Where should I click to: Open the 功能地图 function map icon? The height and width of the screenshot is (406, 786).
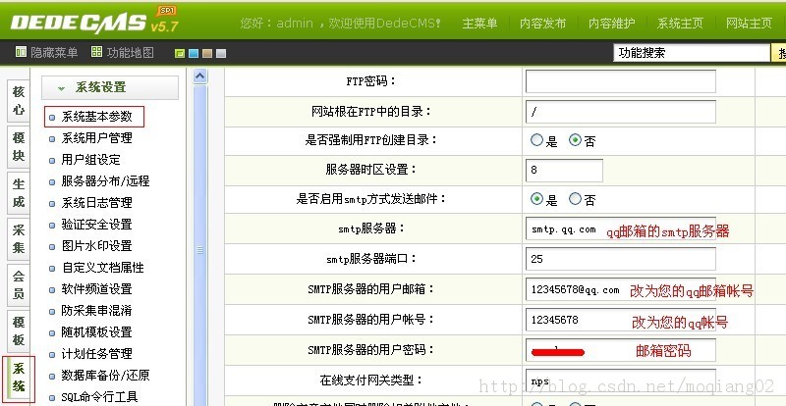pyautogui.click(x=96, y=52)
